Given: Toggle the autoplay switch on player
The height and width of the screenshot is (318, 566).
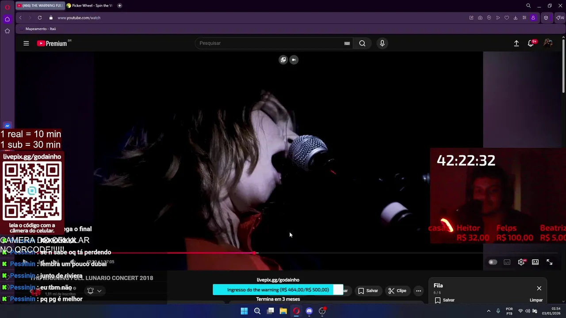Looking at the screenshot, I should coord(493,262).
